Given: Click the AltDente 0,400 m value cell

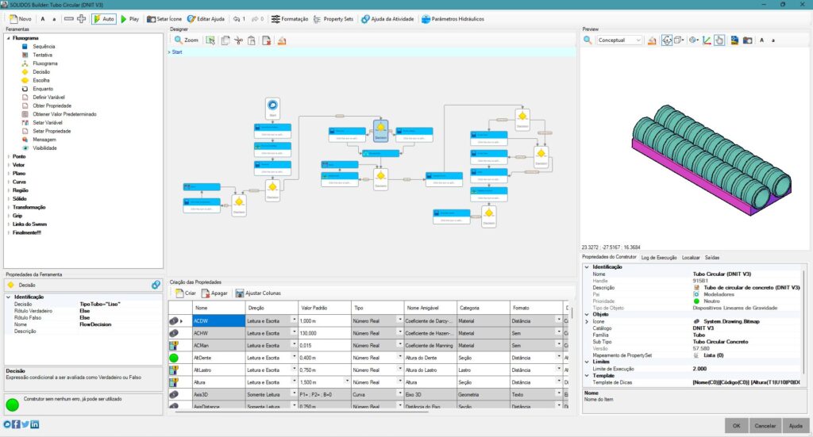Looking at the screenshot, I should (x=325, y=358).
